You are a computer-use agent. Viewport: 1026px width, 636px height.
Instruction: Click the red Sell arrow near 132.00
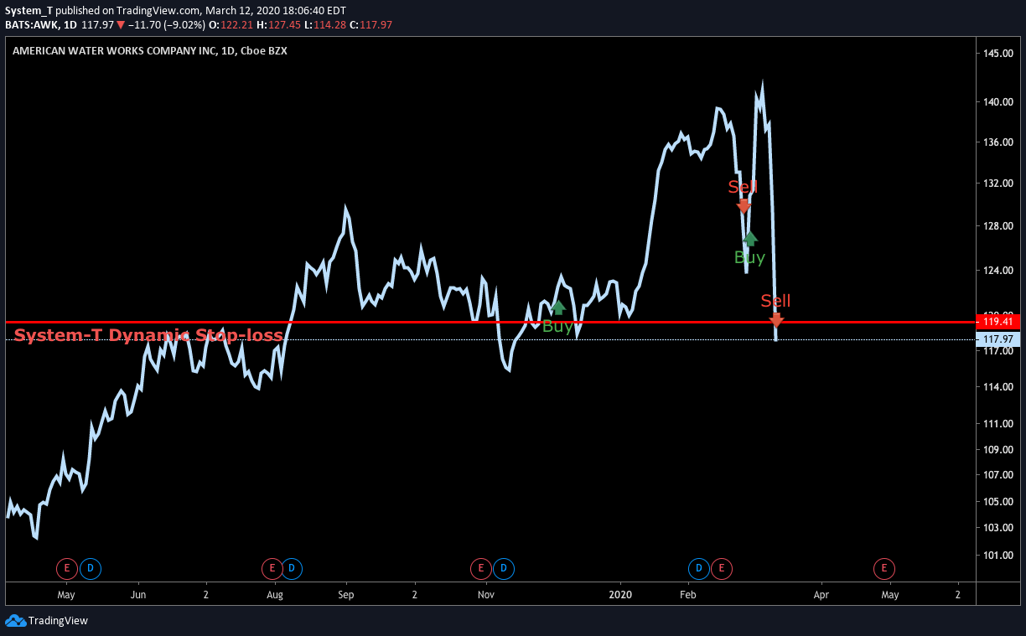click(x=744, y=205)
